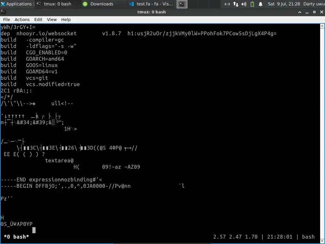Click the text 'build vcs.modified=true'
The width and height of the screenshot is (325, 244).
click(40, 84)
